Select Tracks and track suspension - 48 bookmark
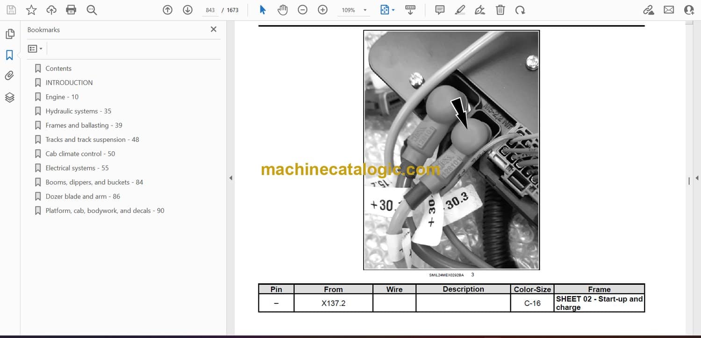 pyautogui.click(x=93, y=140)
